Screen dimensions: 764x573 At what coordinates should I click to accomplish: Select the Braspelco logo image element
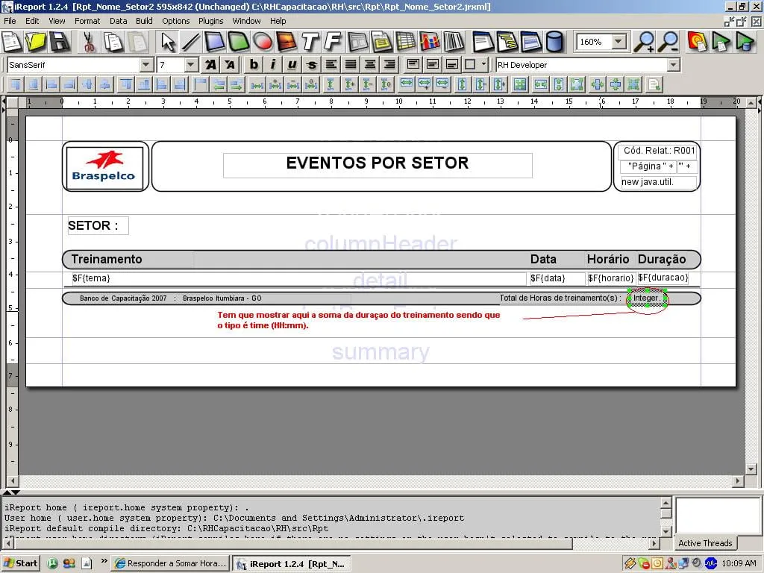104,168
